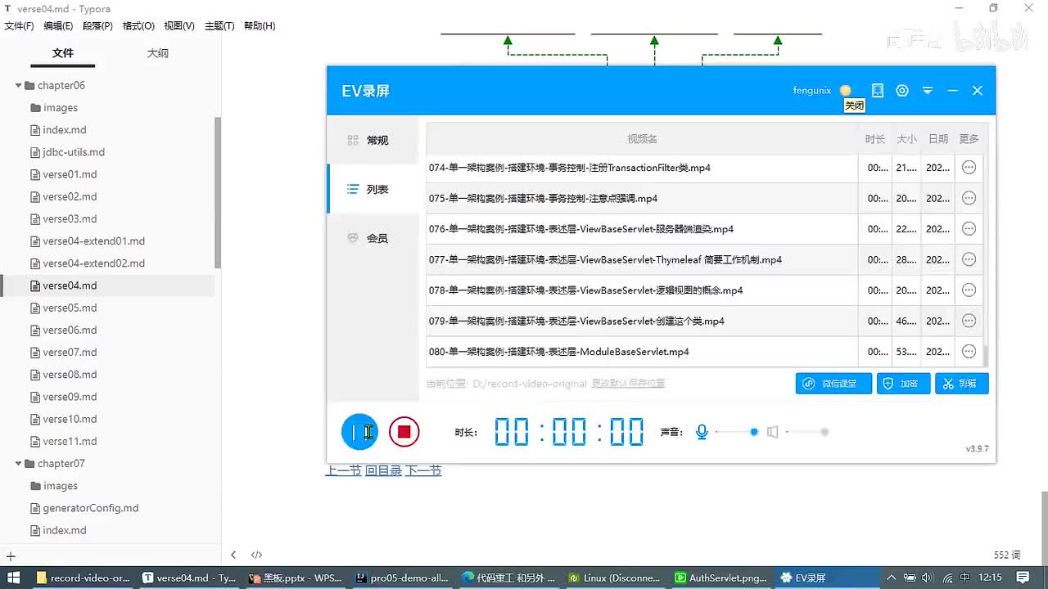The height and width of the screenshot is (589, 1048).
Task: Click the yellow member coin icon
Action: 845,91
